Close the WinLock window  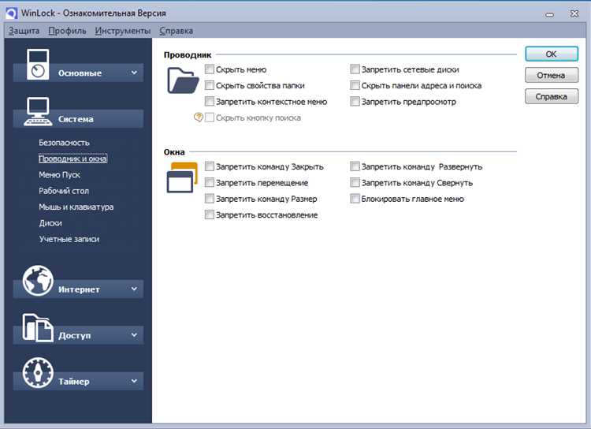574,13
